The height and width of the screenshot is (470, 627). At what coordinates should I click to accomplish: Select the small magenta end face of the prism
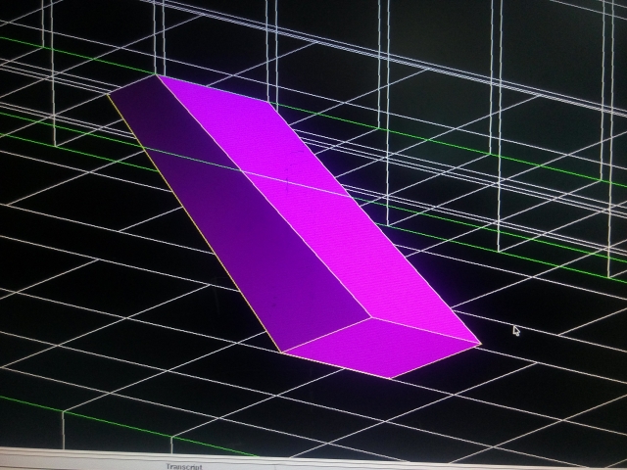click(382, 347)
